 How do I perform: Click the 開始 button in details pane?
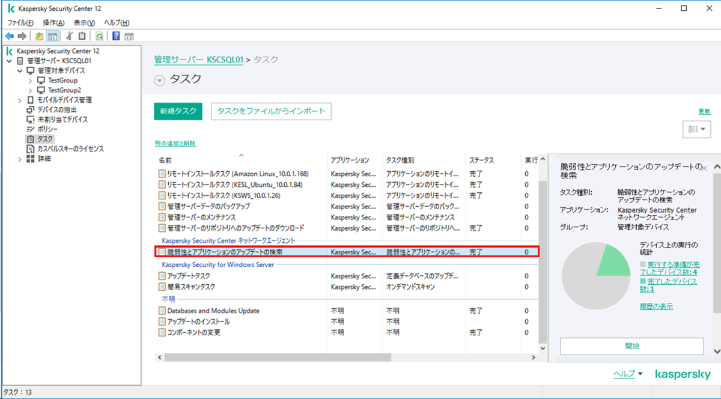pyautogui.click(x=631, y=346)
